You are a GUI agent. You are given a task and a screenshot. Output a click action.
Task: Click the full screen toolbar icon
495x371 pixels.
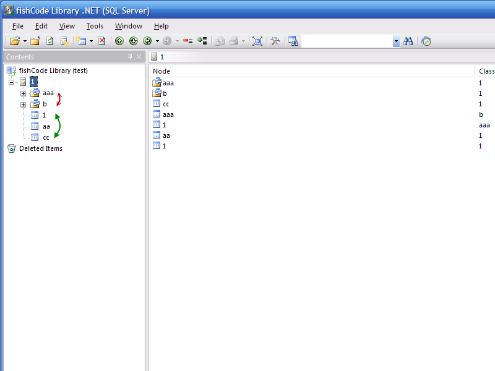[x=257, y=41]
